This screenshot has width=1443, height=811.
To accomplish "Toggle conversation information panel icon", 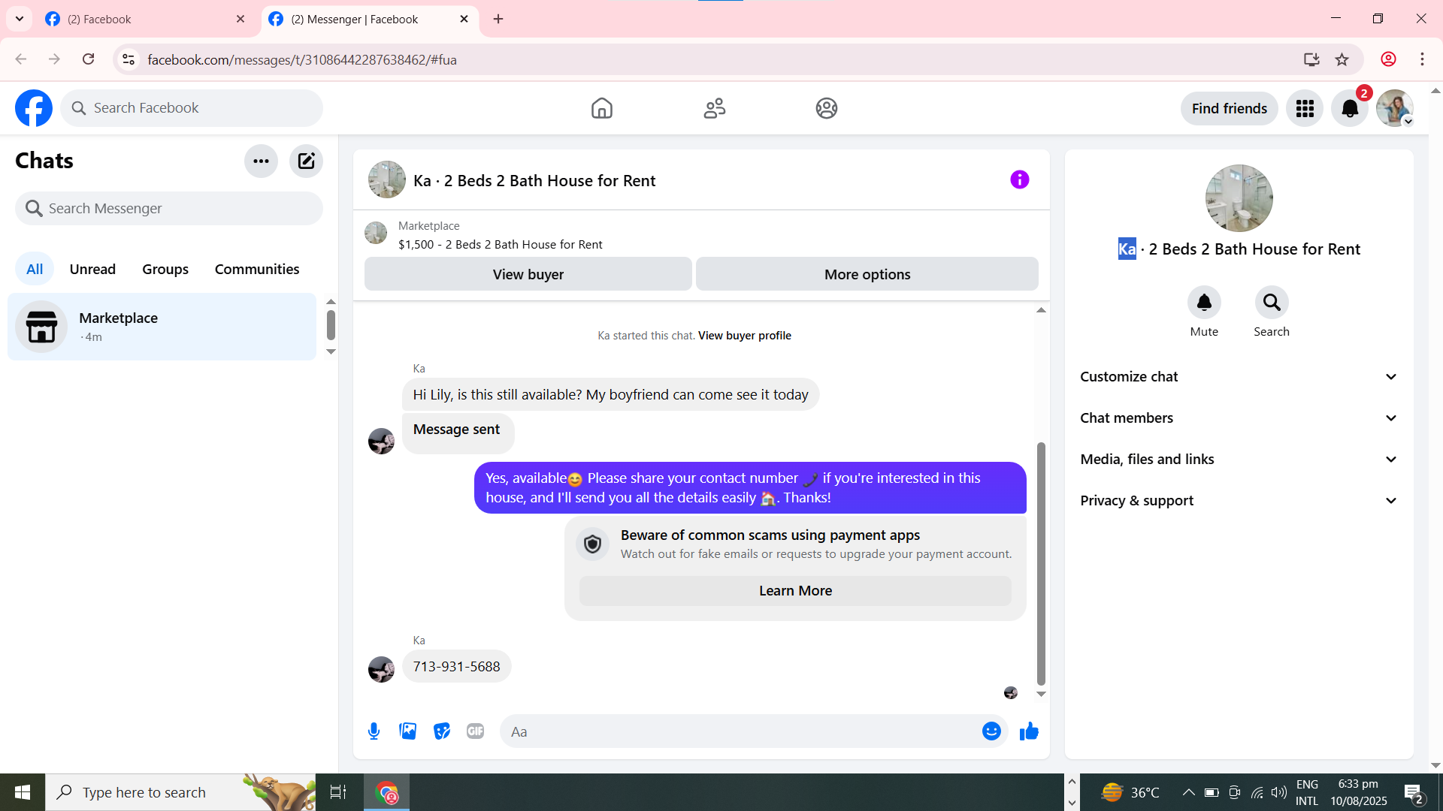I will click(x=1019, y=179).
